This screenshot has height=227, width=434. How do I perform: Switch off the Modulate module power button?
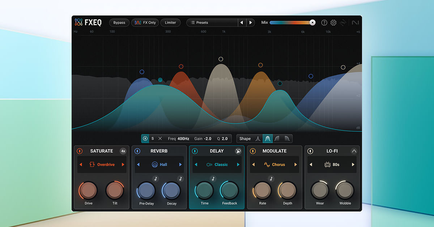click(253, 151)
